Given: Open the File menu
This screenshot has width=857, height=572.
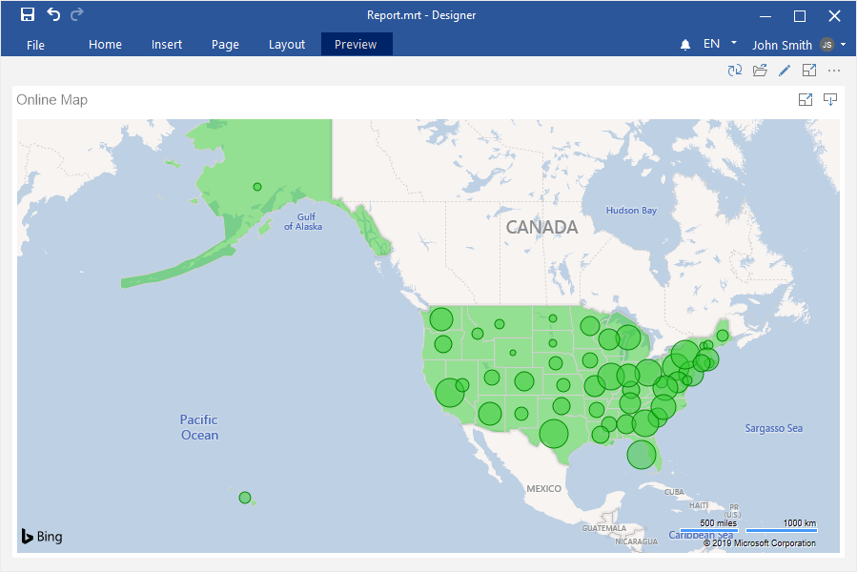Looking at the screenshot, I should coord(35,45).
